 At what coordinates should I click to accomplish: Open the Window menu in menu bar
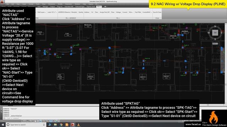tap(77, 4)
